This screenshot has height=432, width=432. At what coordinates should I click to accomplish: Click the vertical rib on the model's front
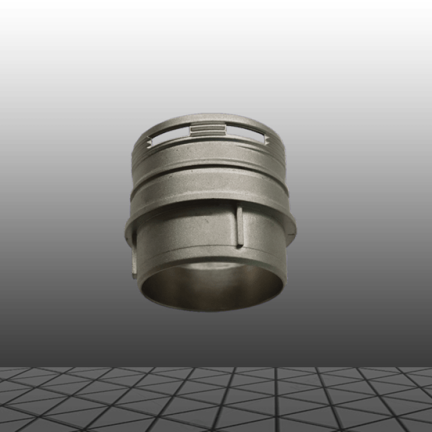[240, 226]
